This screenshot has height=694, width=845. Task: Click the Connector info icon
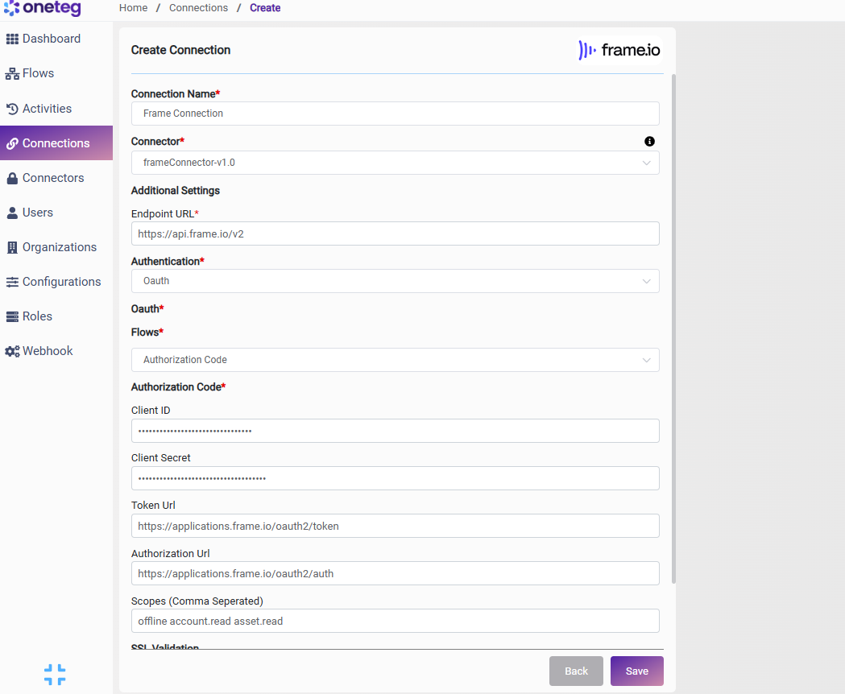pos(649,141)
